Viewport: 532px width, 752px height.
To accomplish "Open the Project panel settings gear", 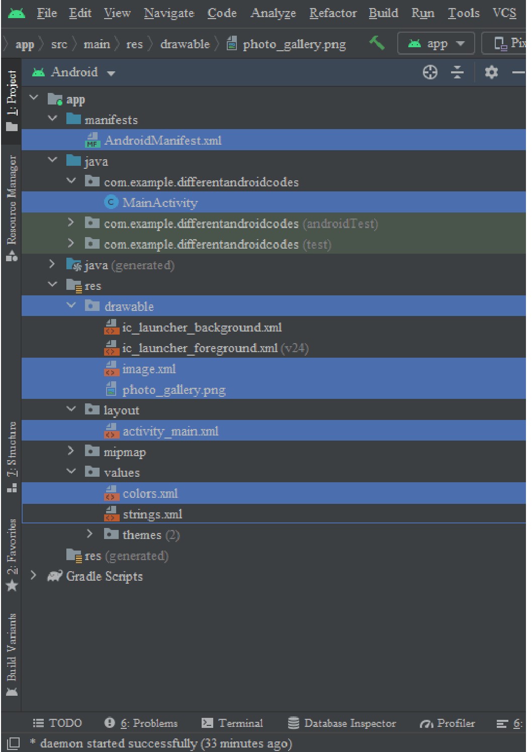I will 491,72.
